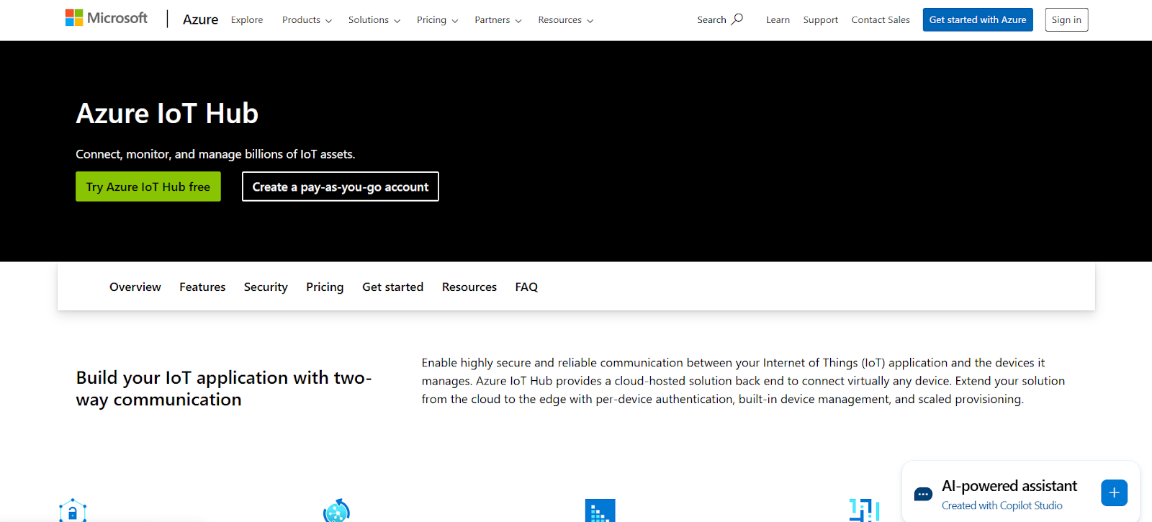
Task: Click Try Azure IoT Hub free button
Action: [148, 186]
